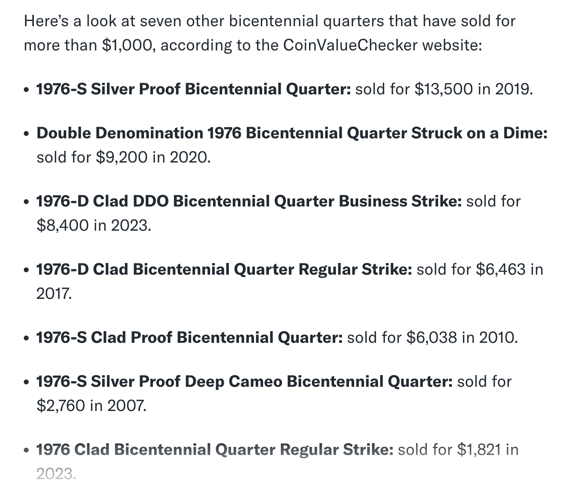Click the intro sentence starting "Here's a look"
Screen dimensions: 570x486
[269, 33]
